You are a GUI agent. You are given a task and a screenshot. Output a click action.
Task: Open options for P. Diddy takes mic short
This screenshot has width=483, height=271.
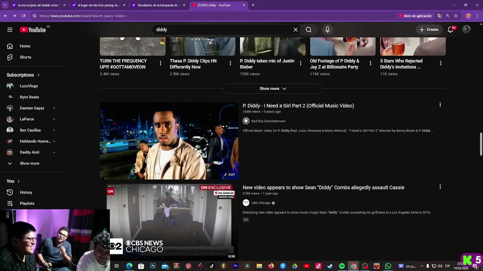point(300,63)
